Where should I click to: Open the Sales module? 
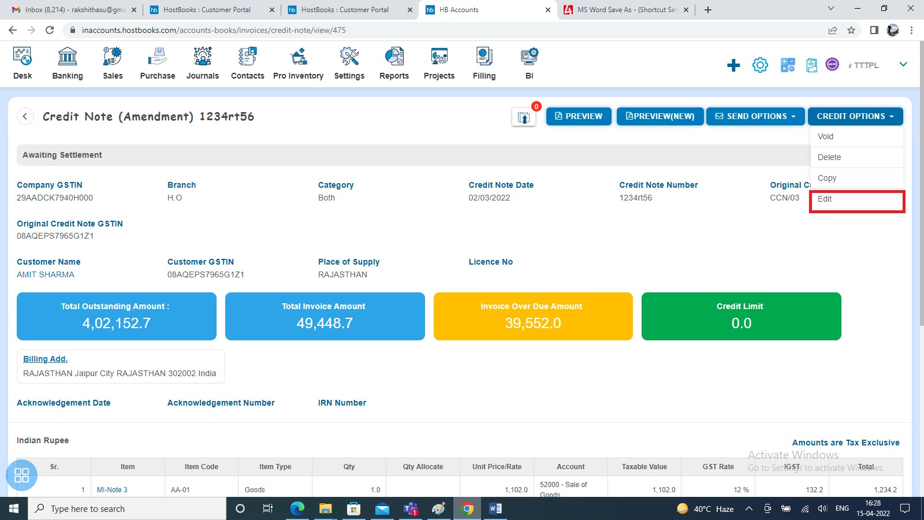tap(113, 64)
